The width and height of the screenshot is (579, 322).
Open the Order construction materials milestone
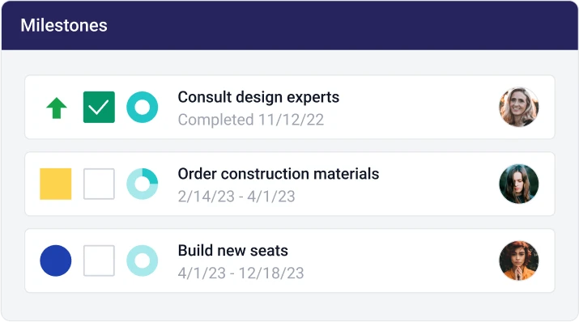pyautogui.click(x=279, y=174)
